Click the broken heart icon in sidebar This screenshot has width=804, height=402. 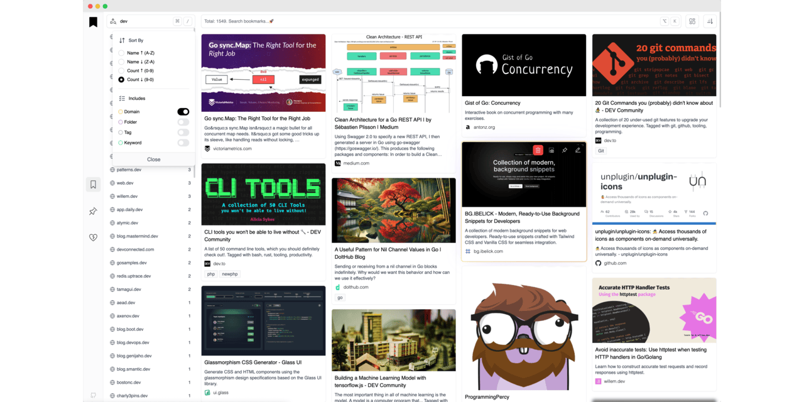(x=93, y=237)
